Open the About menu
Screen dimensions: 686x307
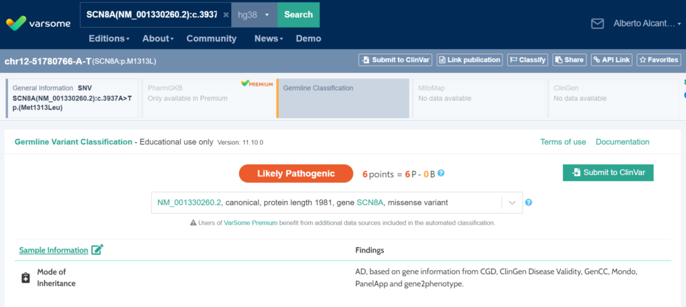pyautogui.click(x=158, y=38)
